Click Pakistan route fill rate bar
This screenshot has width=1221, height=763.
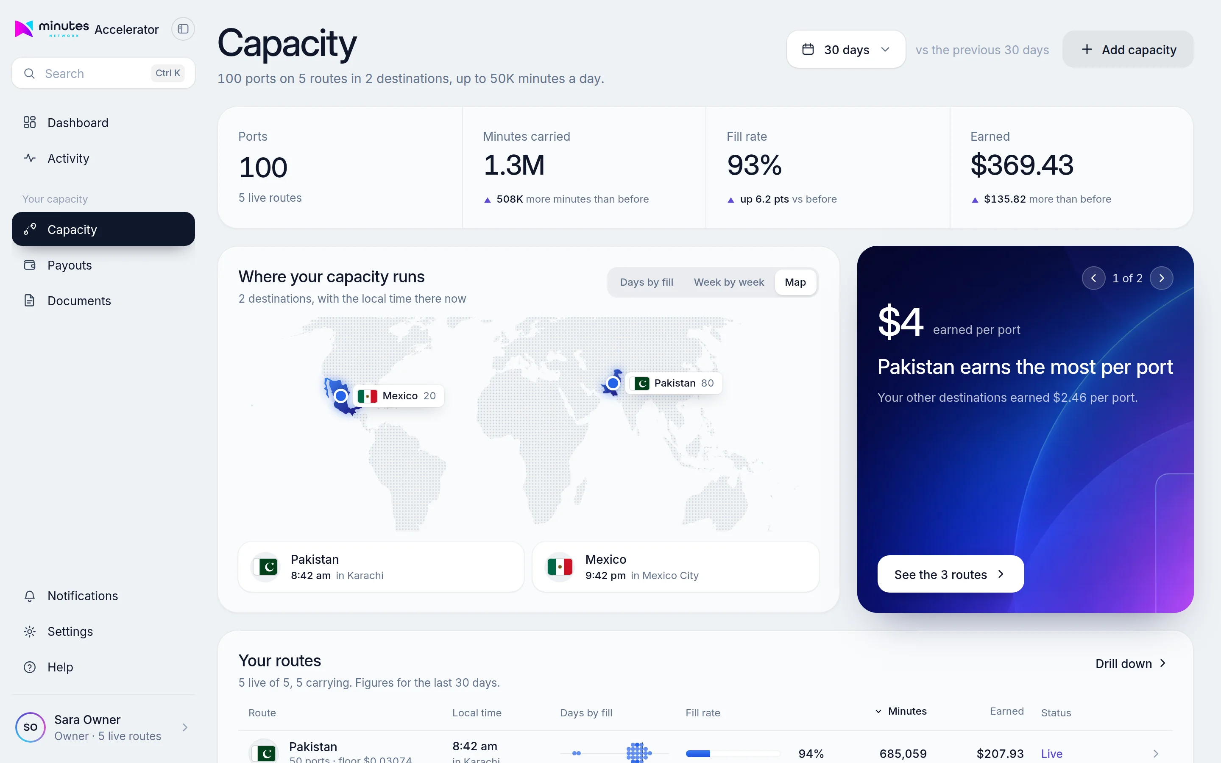[x=732, y=753]
